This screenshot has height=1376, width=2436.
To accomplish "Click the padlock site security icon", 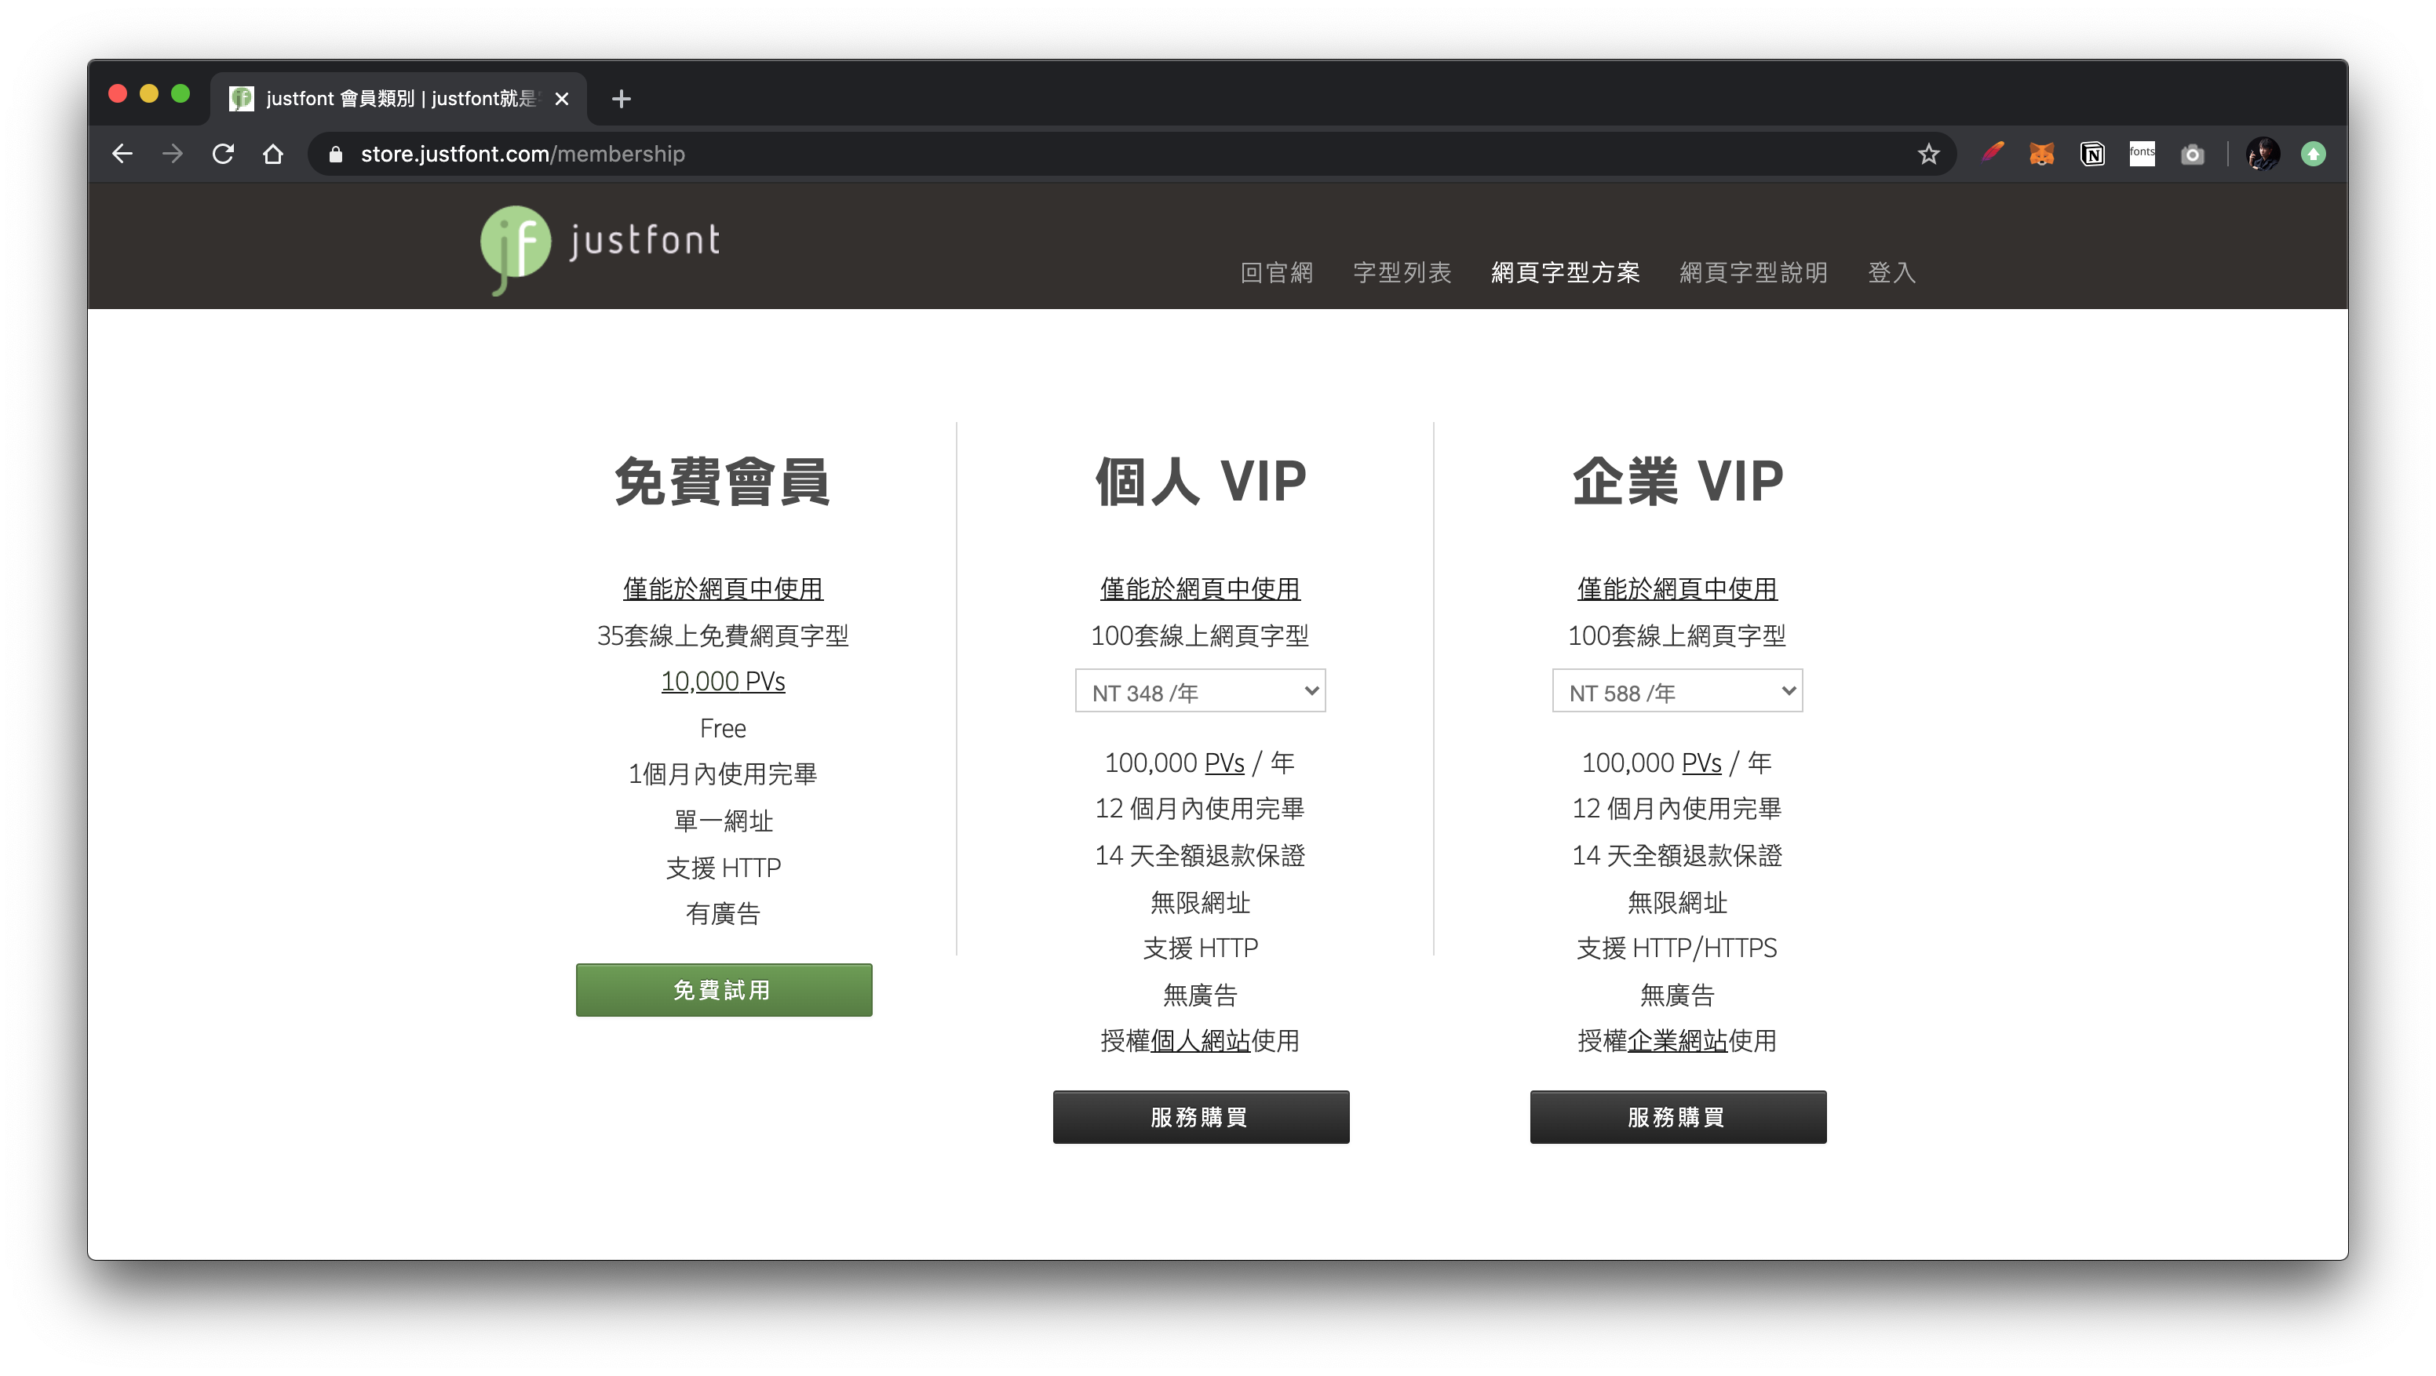I will coord(335,154).
